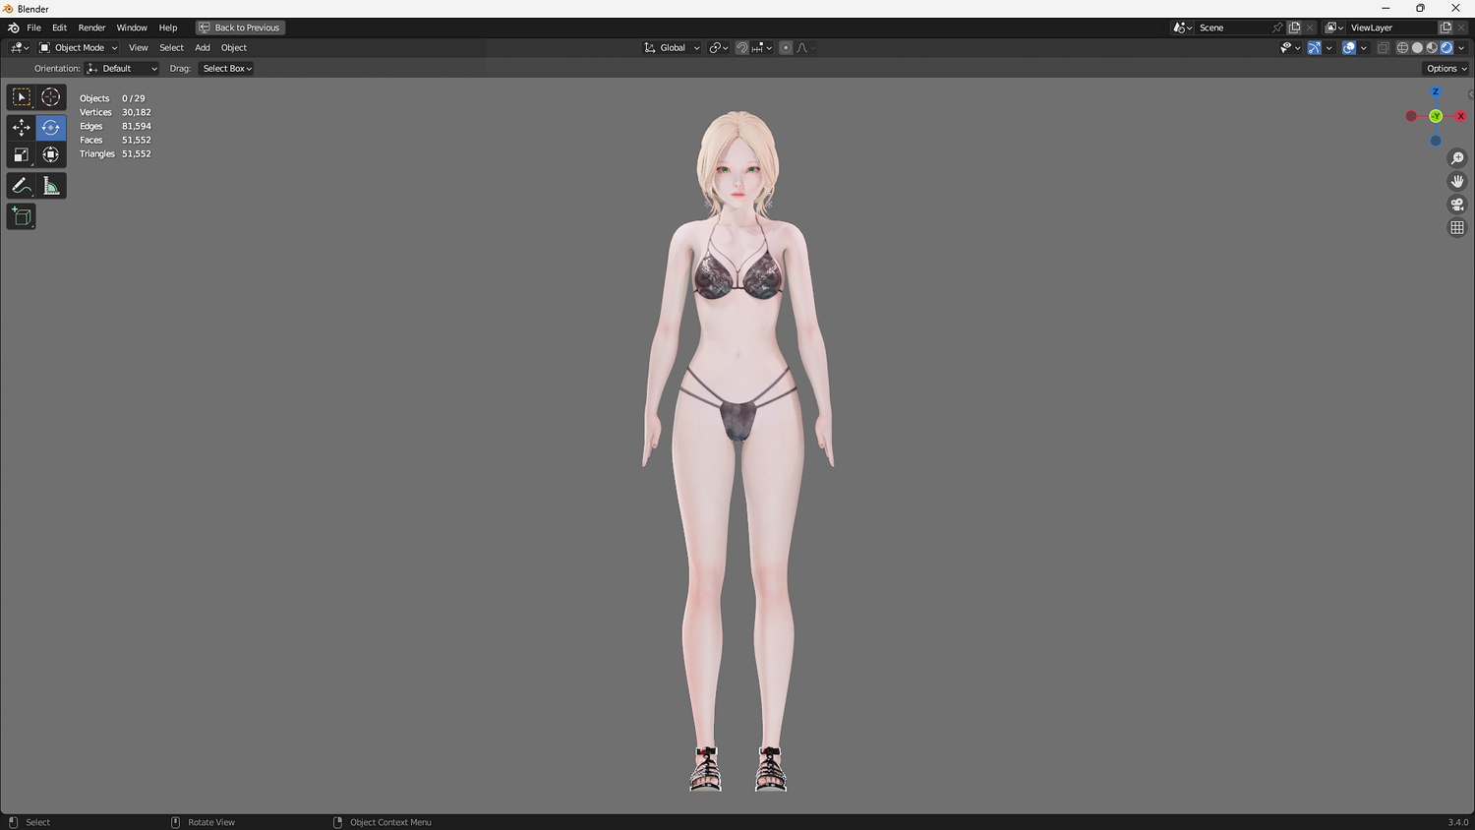Click the pan hand viewport icon
Screen dimensions: 1475x830
coord(1457,181)
